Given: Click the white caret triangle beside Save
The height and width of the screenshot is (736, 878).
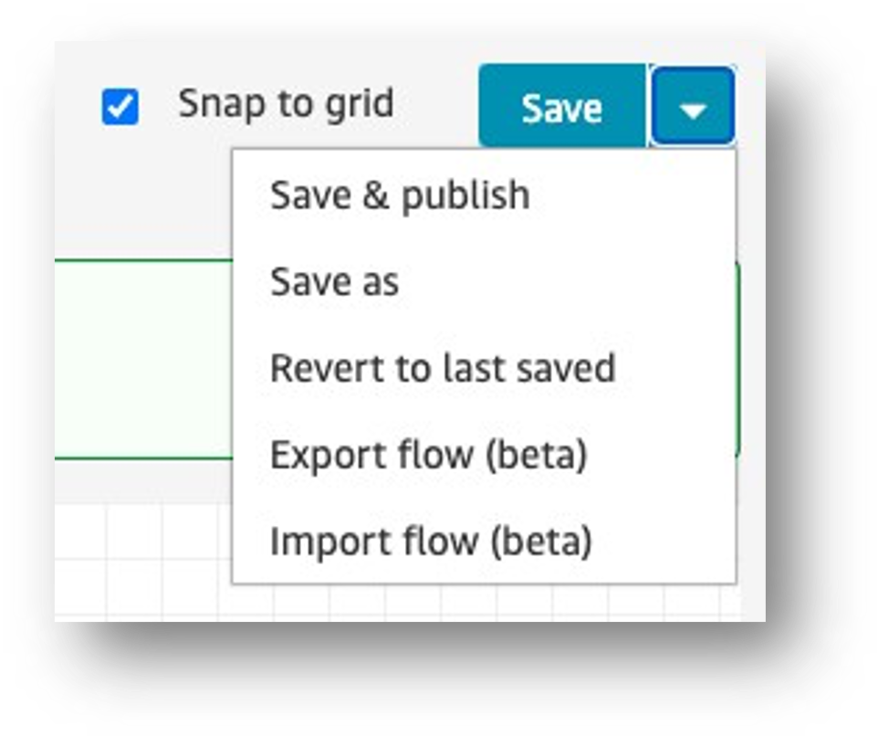Looking at the screenshot, I should [693, 110].
